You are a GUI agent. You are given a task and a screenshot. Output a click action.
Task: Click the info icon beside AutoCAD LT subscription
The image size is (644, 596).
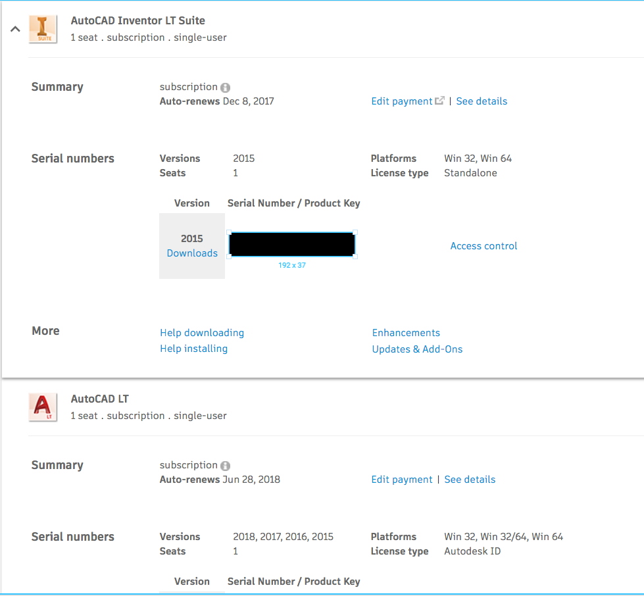(225, 464)
